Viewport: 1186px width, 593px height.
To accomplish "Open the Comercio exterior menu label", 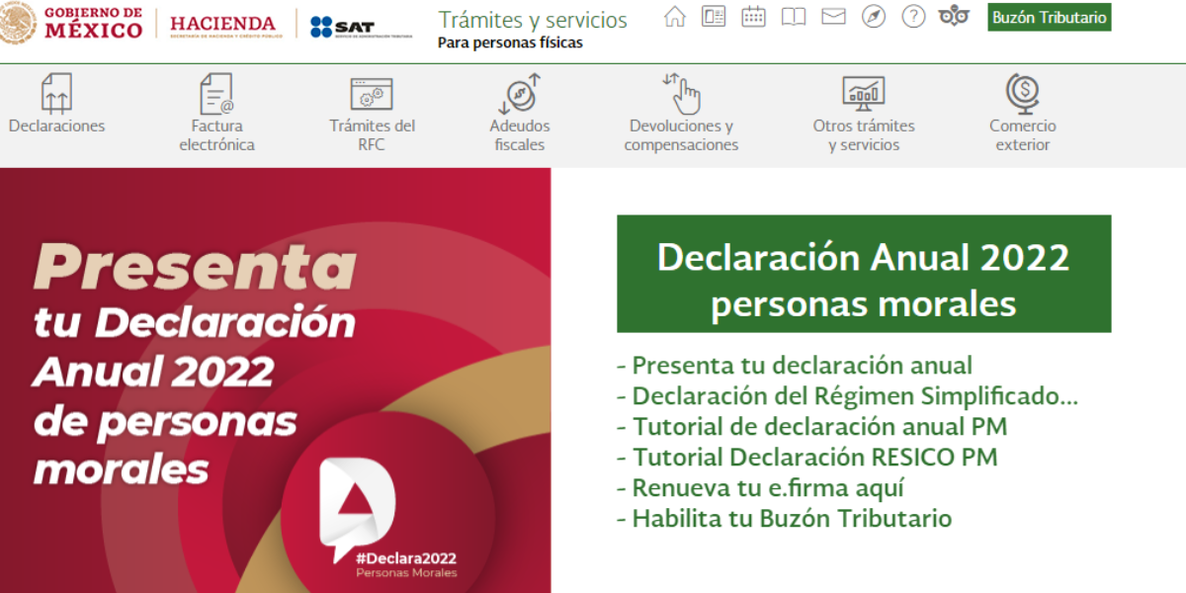I will click(x=1023, y=135).
